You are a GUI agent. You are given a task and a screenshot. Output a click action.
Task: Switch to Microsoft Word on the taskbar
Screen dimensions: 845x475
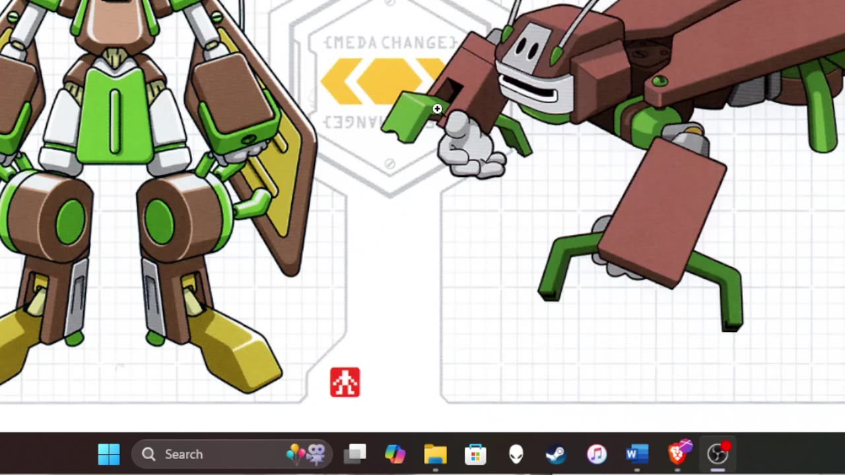(x=637, y=454)
